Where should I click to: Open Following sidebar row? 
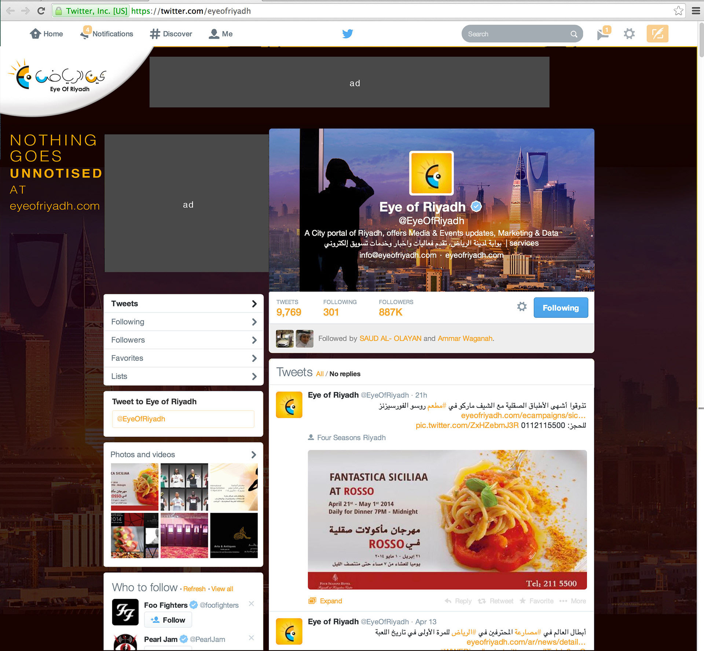pos(183,322)
